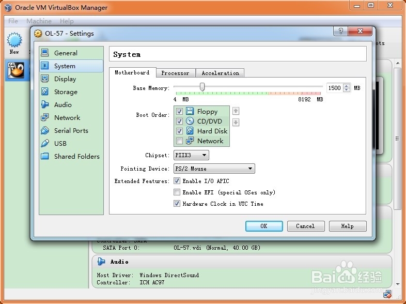Click the ICH AC97 controller text
The image size is (406, 304).
[x=152, y=282]
